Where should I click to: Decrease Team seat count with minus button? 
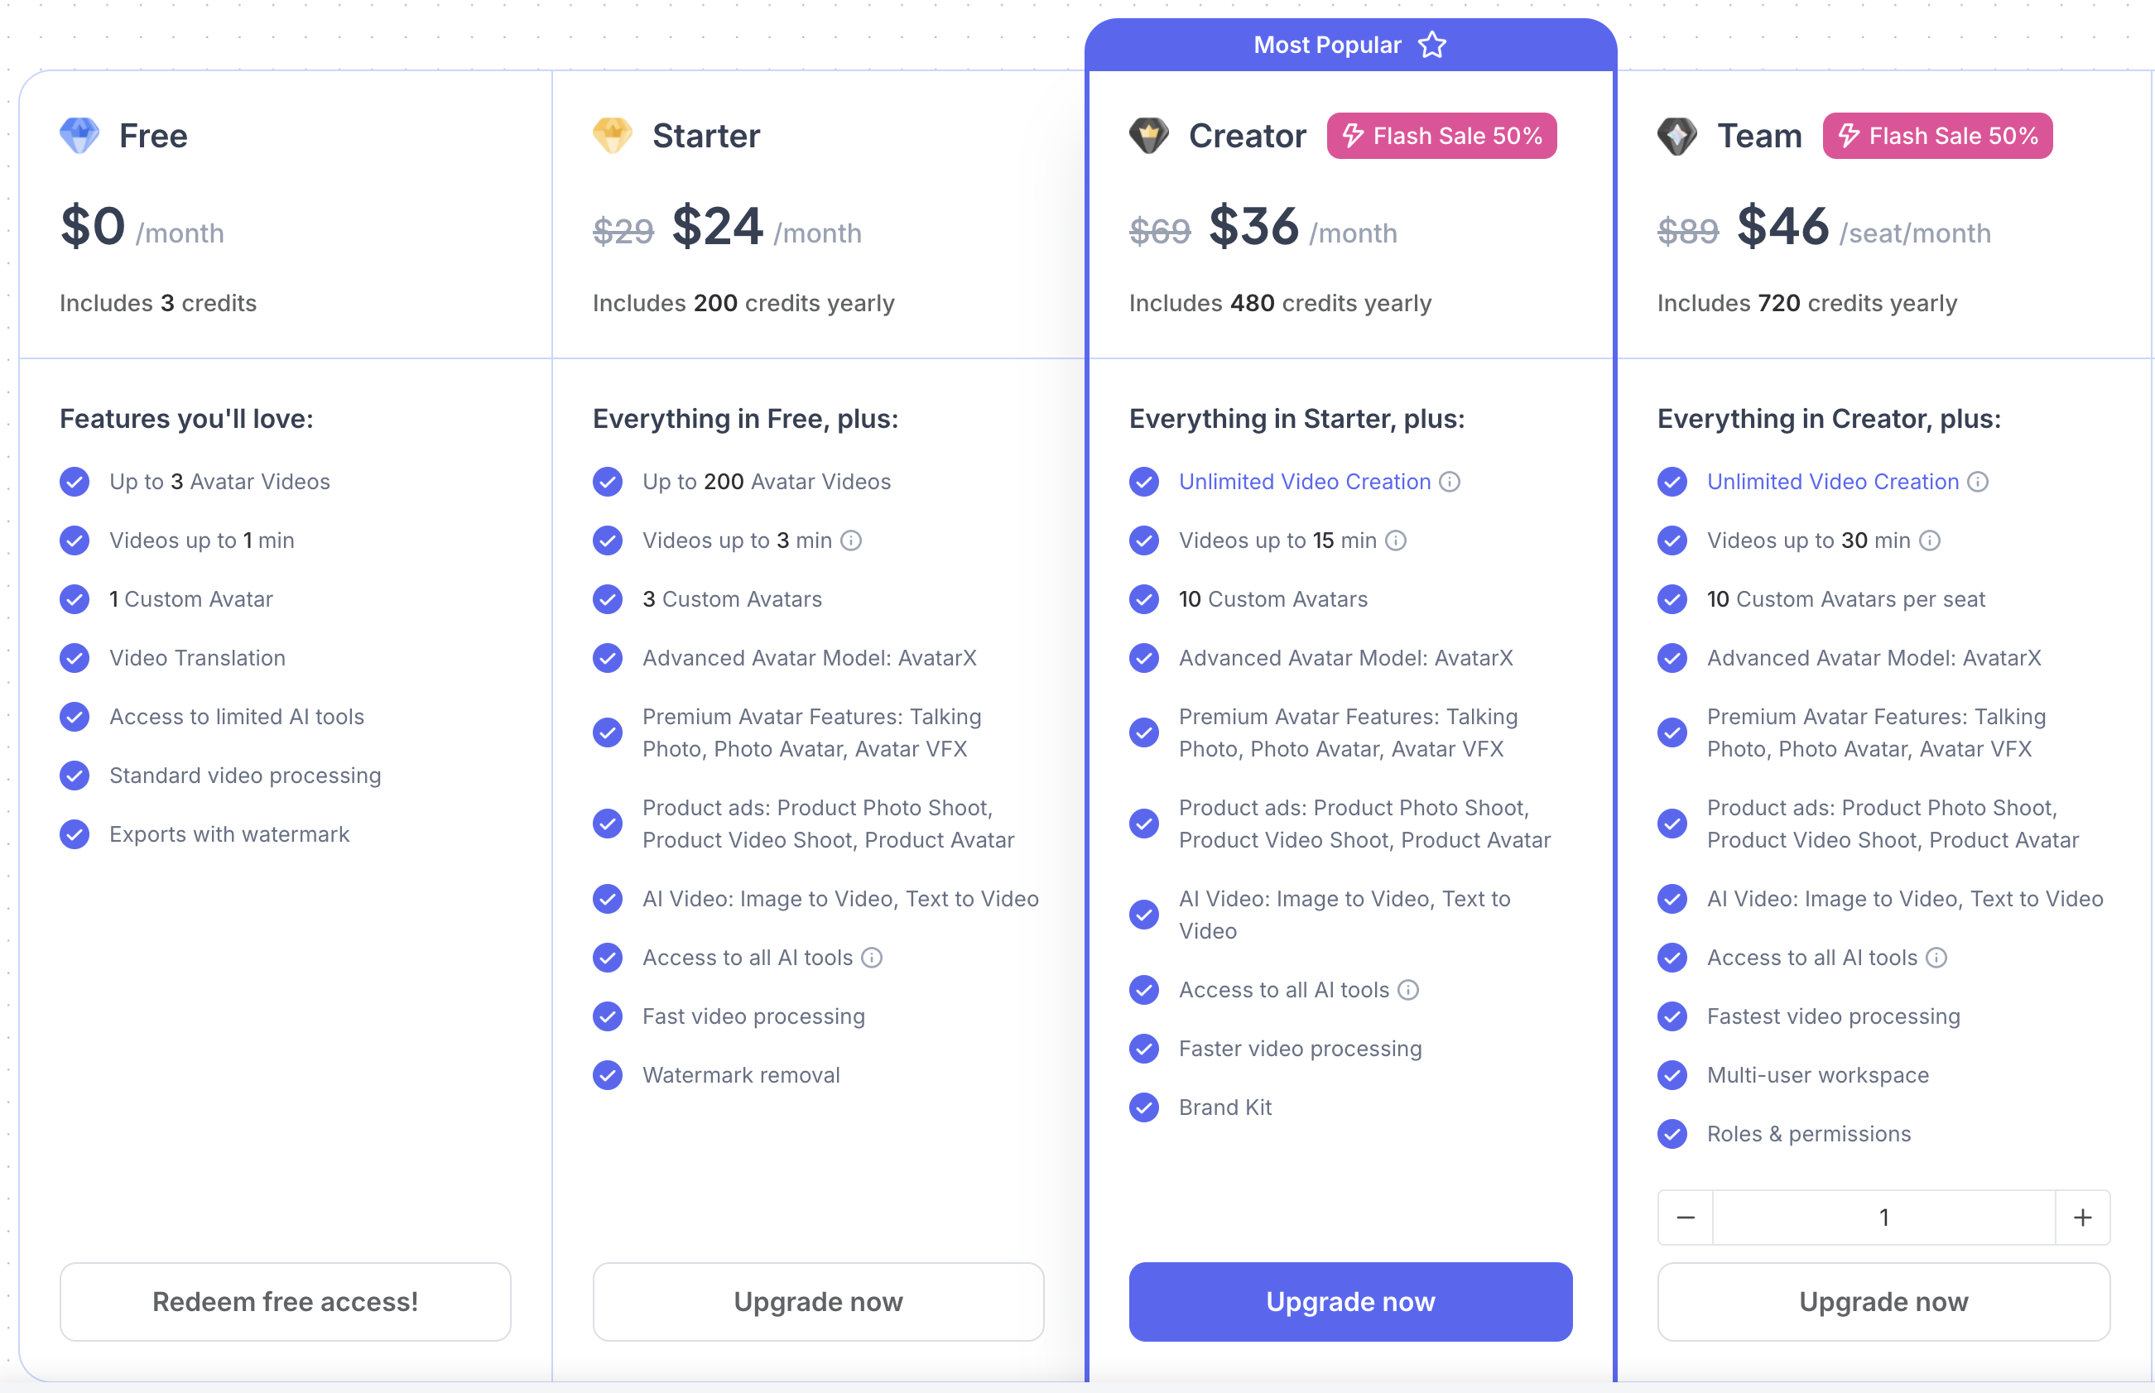[1686, 1218]
